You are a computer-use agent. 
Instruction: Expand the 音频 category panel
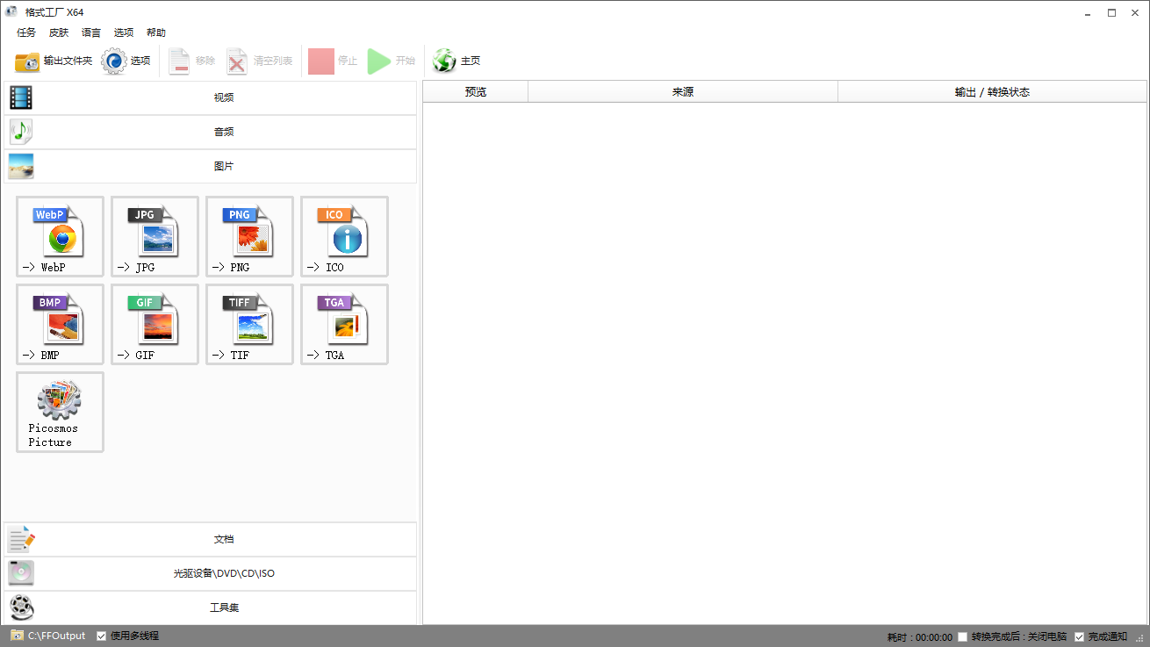pyautogui.click(x=224, y=131)
